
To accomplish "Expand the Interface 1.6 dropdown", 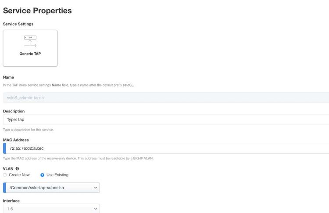I will [x=51, y=209].
